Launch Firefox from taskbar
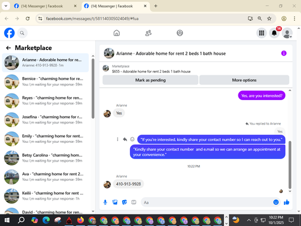This screenshot has width=301, height=226. point(81,220)
